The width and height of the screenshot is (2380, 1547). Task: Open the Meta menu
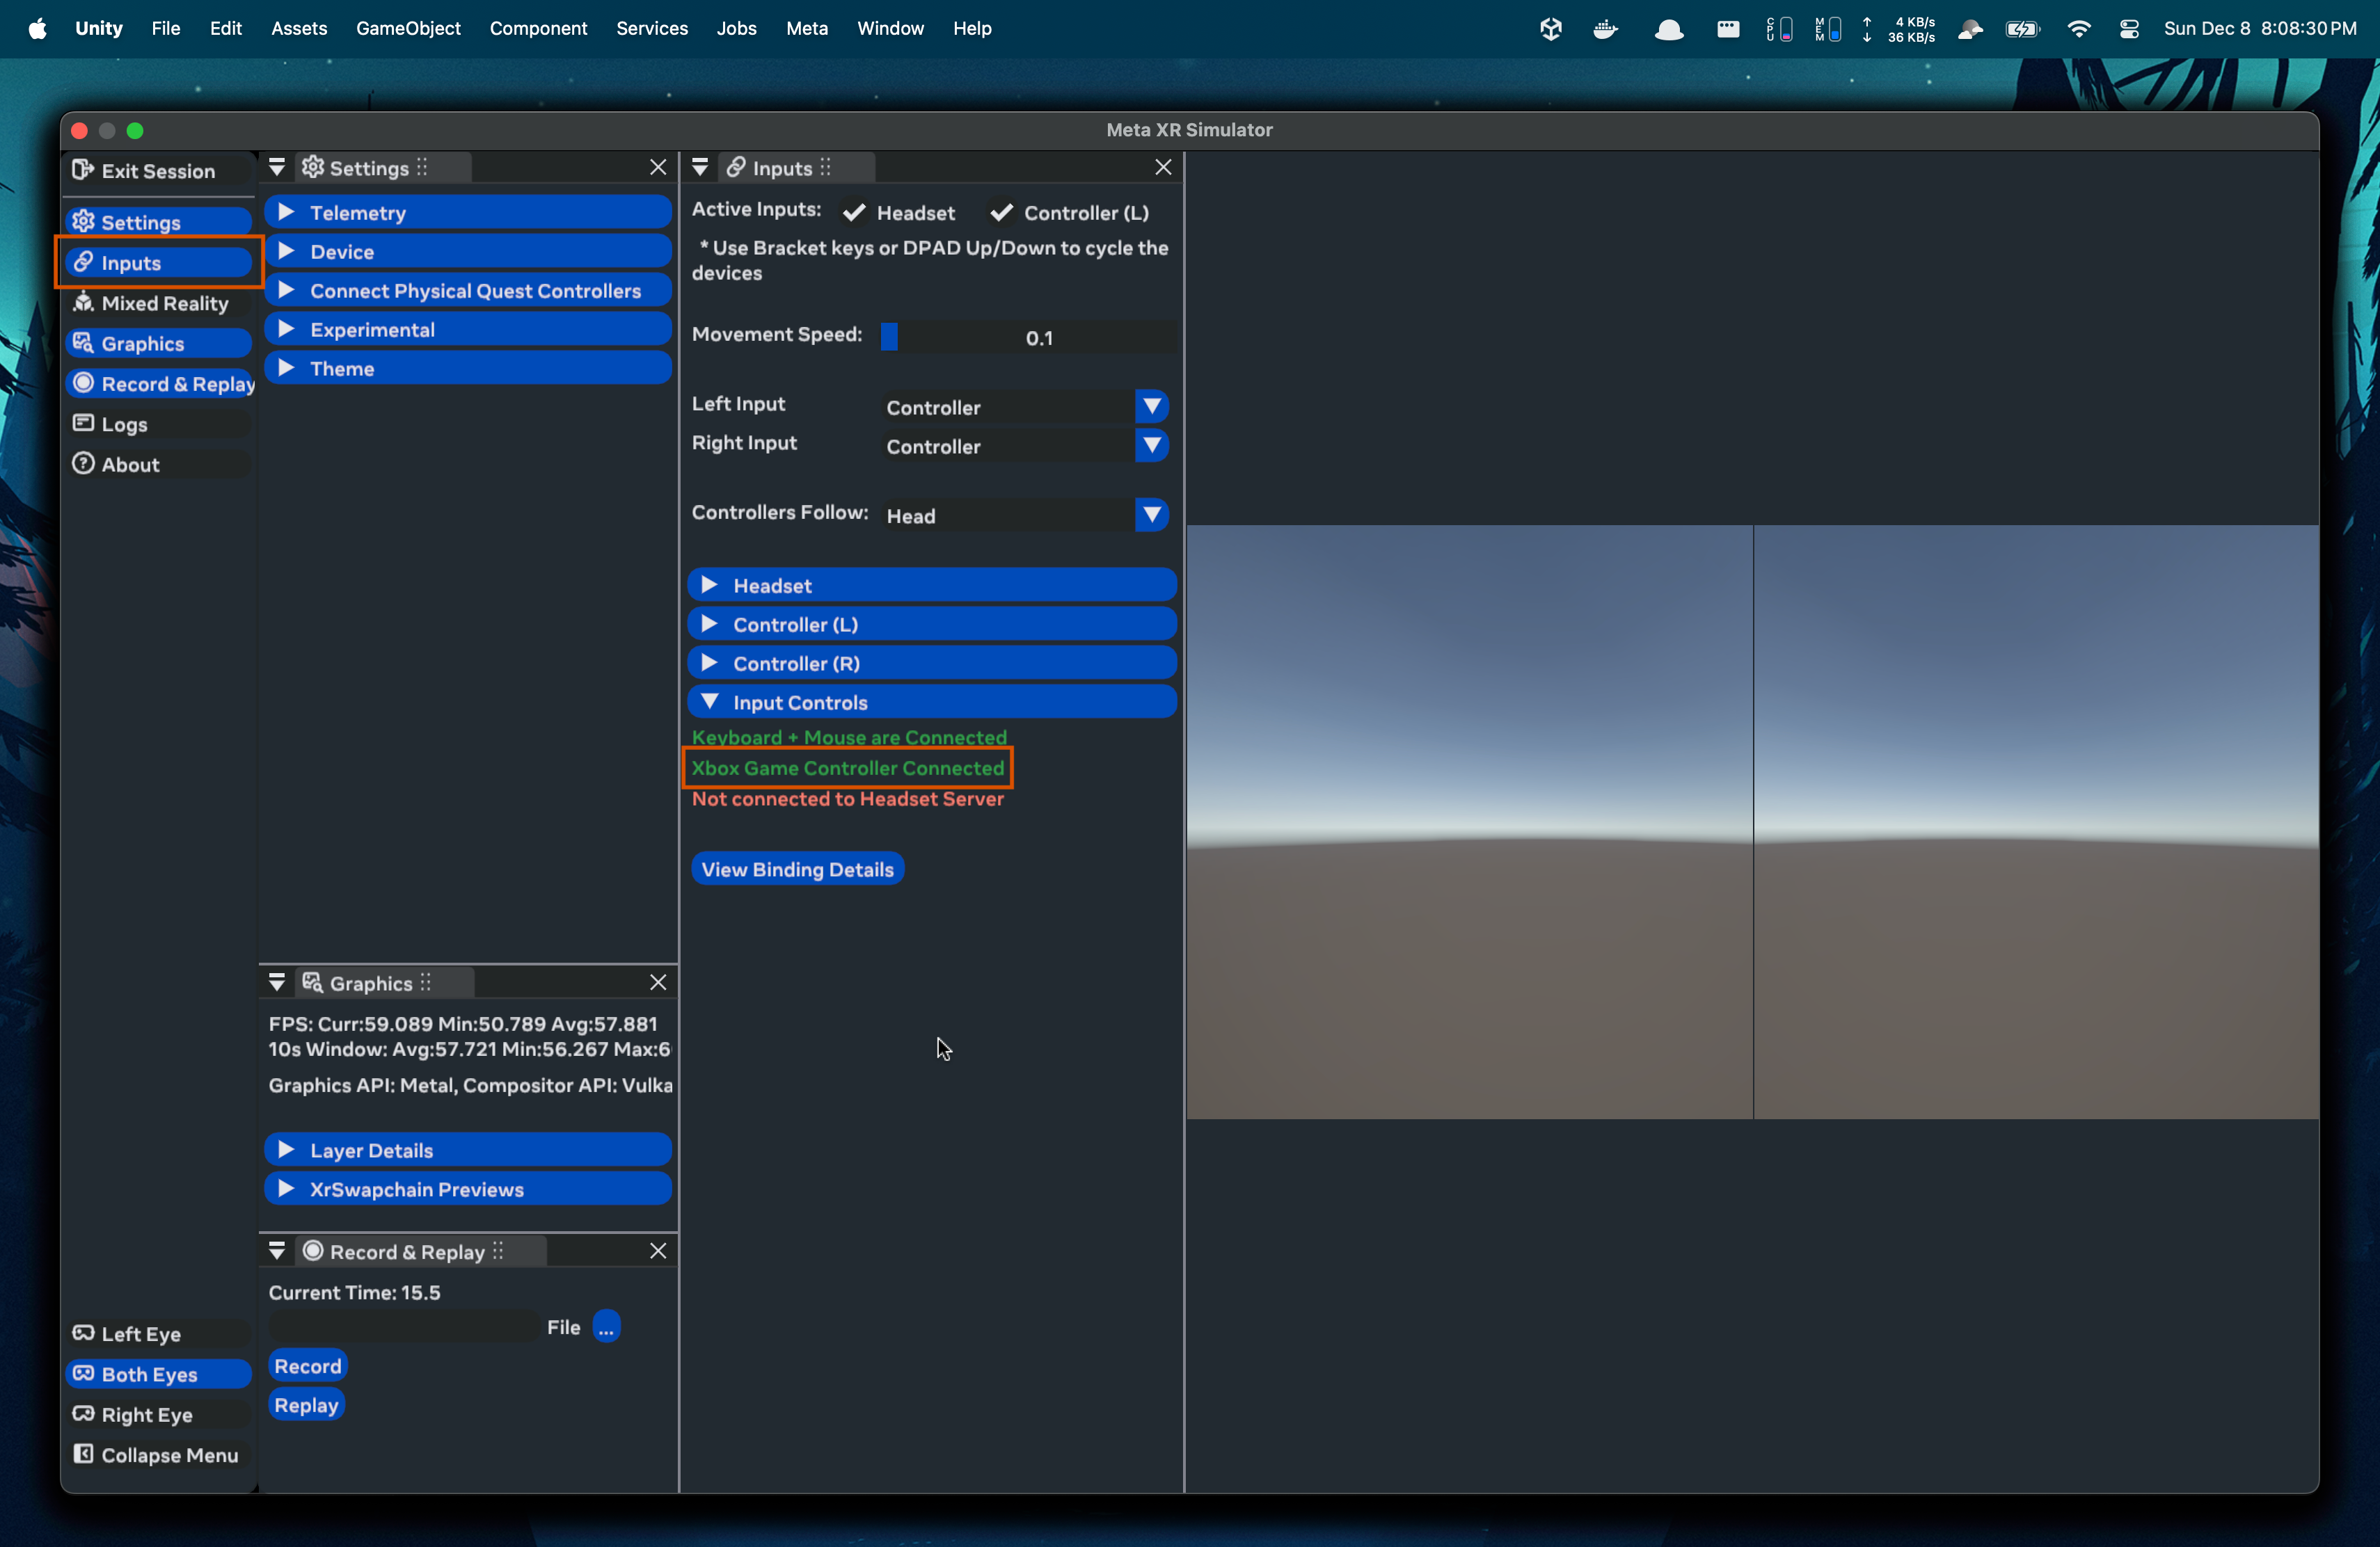coord(806,28)
